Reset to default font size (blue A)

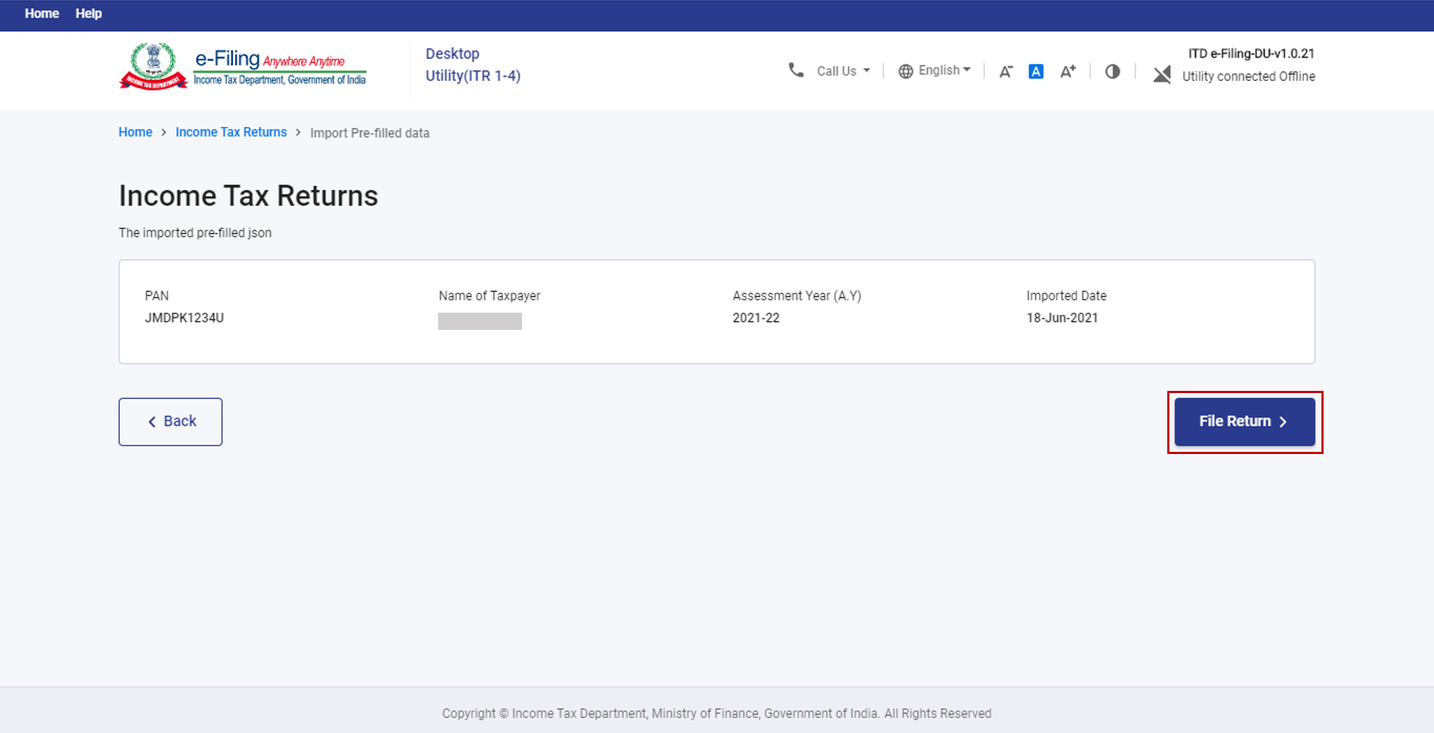[1035, 71]
